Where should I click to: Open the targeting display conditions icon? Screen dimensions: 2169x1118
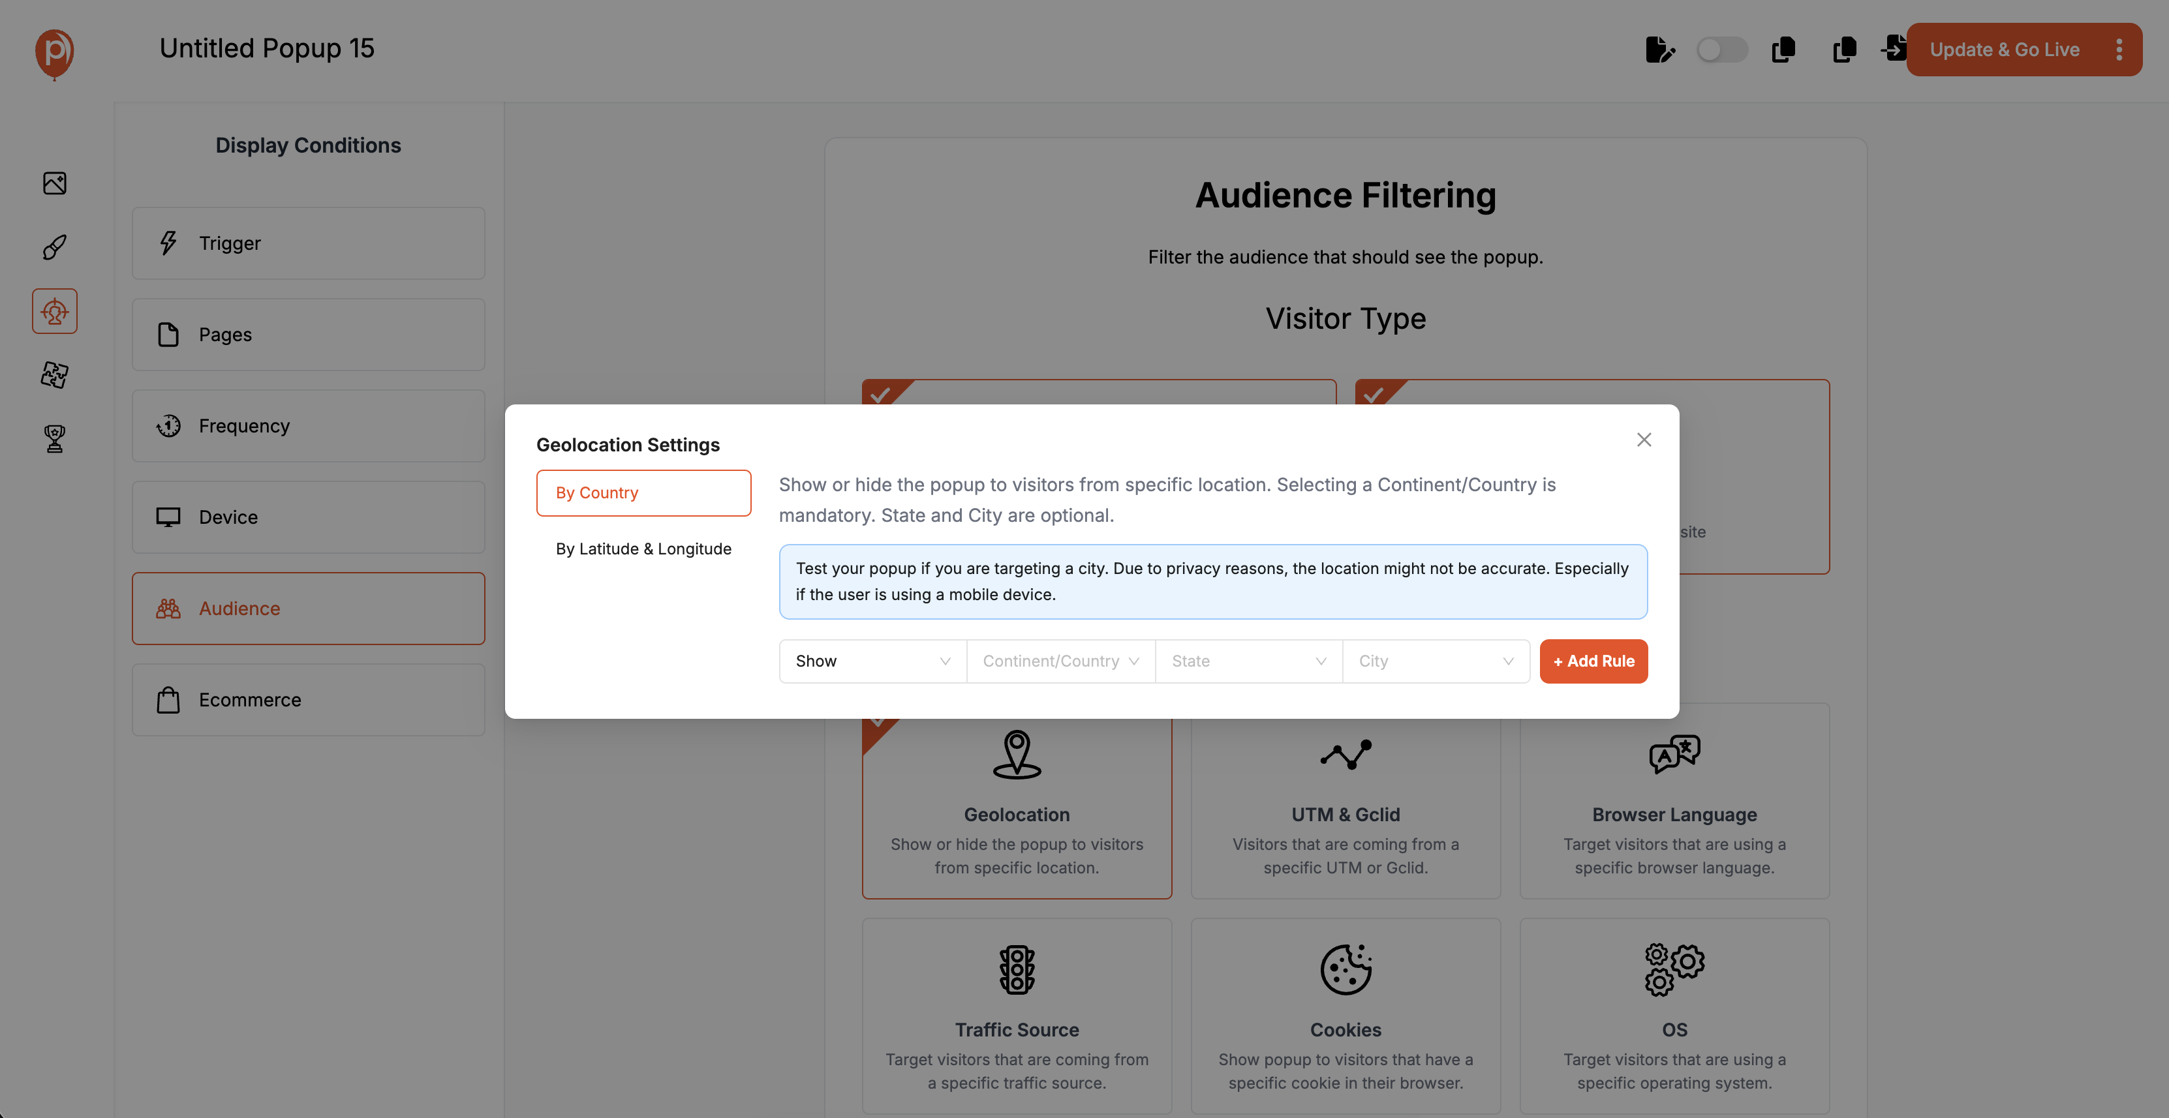55,312
